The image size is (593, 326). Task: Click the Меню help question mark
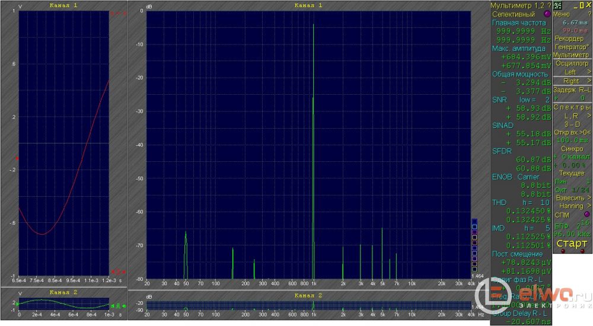point(588,13)
